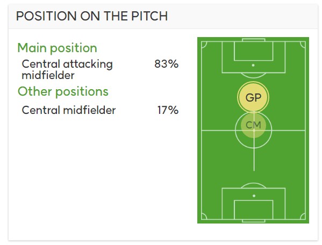Click the Central midfielder label
The height and width of the screenshot is (245, 322).
tap(69, 110)
